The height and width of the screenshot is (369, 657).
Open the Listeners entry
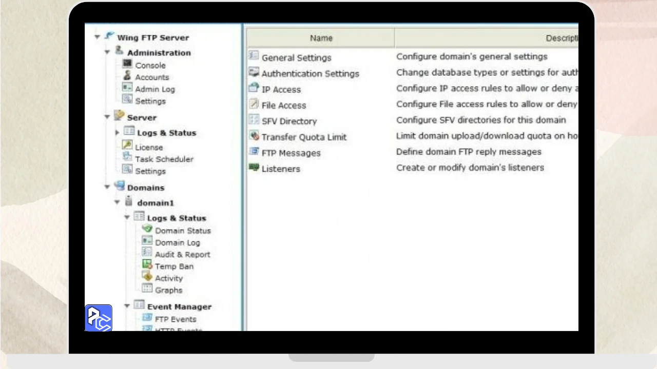(281, 169)
